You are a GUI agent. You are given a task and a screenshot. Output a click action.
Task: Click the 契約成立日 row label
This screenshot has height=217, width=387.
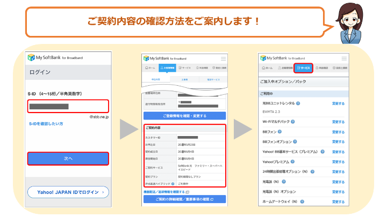pyautogui.click(x=152, y=152)
